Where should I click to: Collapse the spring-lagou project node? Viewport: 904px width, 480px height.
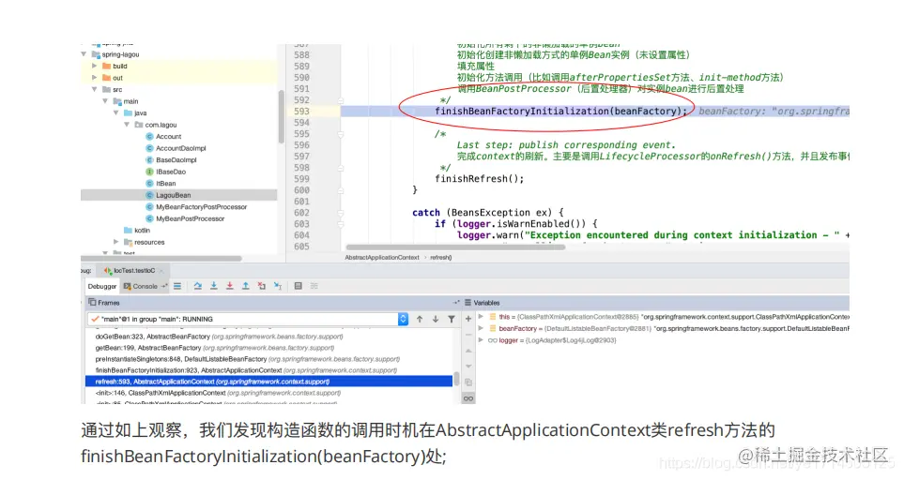[x=84, y=54]
